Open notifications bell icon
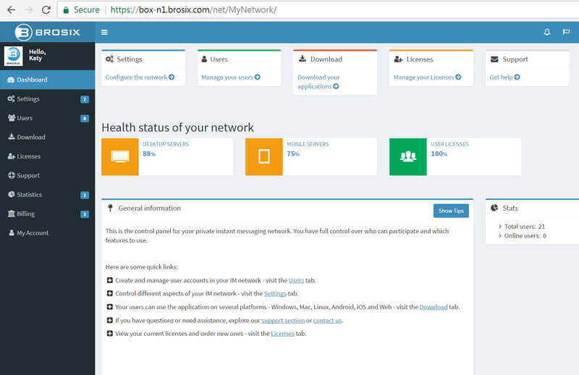 pos(547,32)
